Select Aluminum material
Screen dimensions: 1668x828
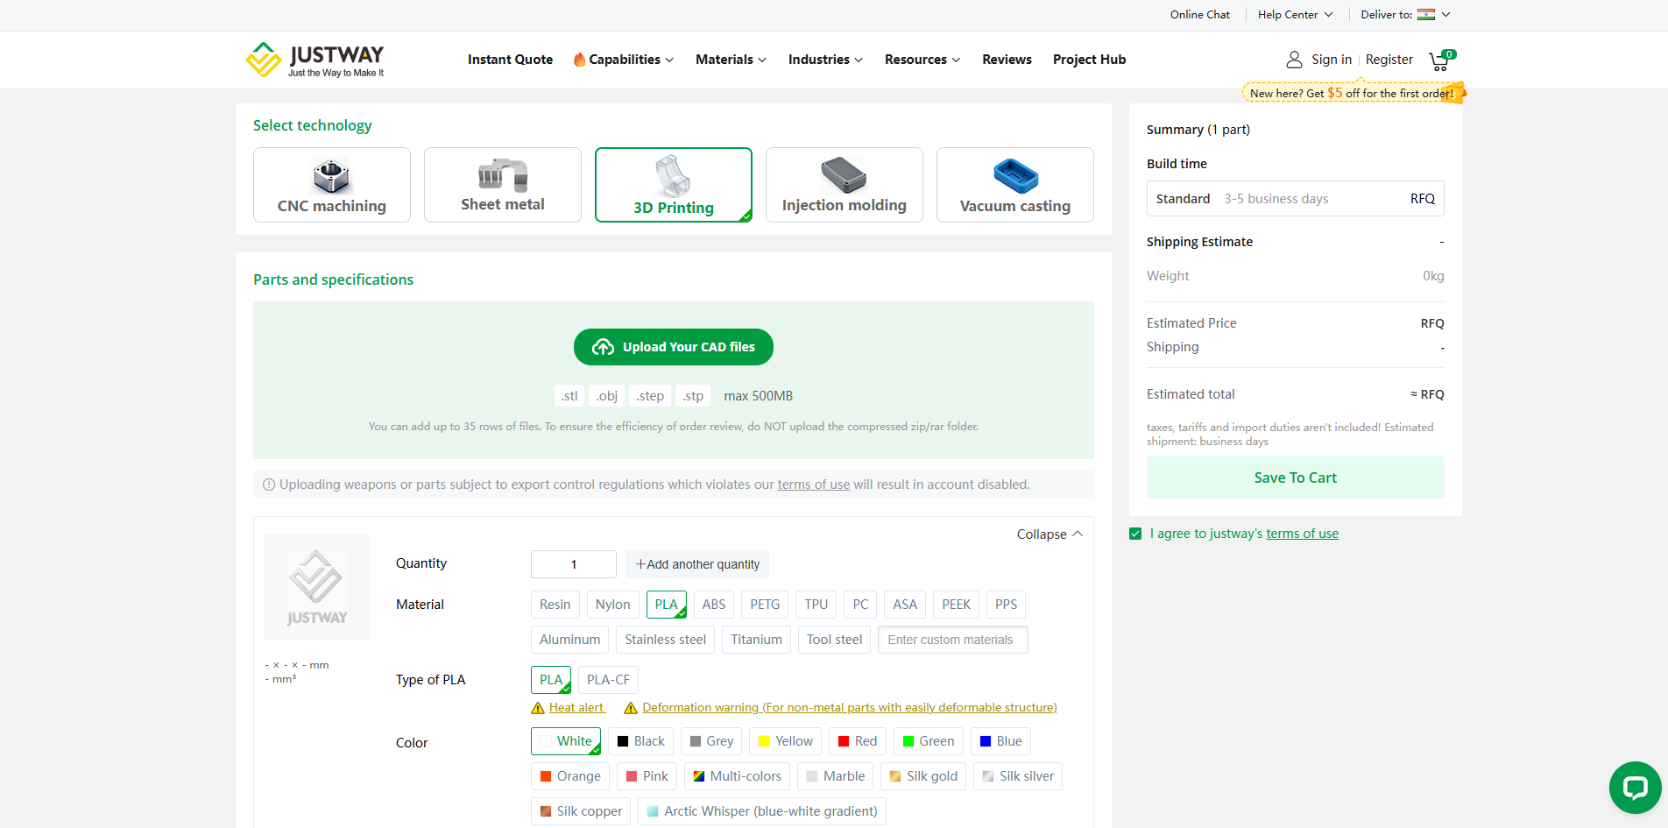[x=569, y=640]
